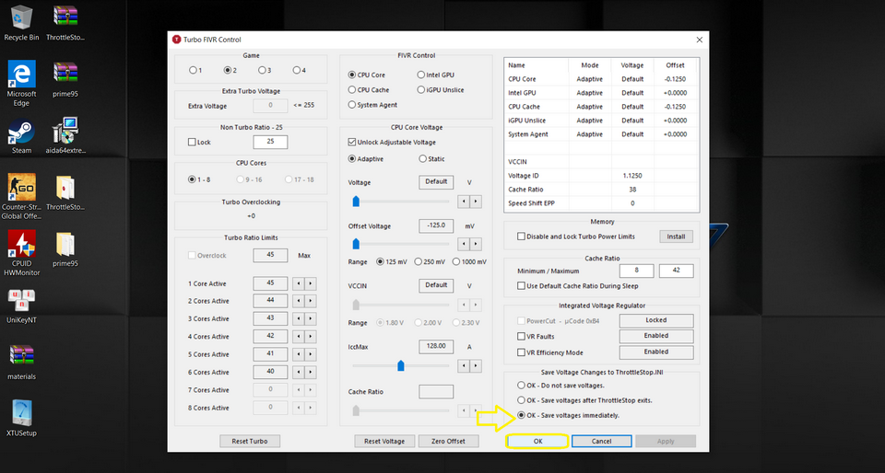Select the CPU Cache radio button

(352, 90)
